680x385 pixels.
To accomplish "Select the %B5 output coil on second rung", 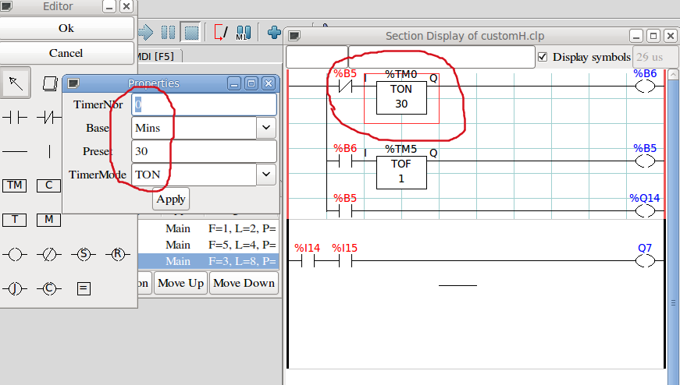I will tap(645, 161).
